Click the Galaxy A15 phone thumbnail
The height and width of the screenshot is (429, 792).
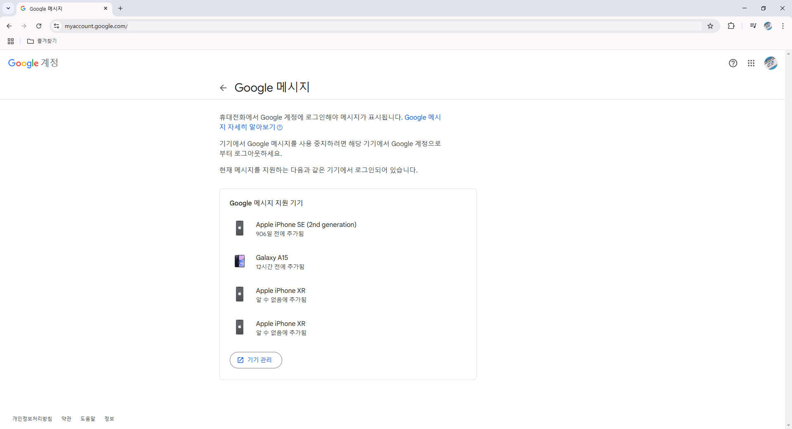[240, 261]
